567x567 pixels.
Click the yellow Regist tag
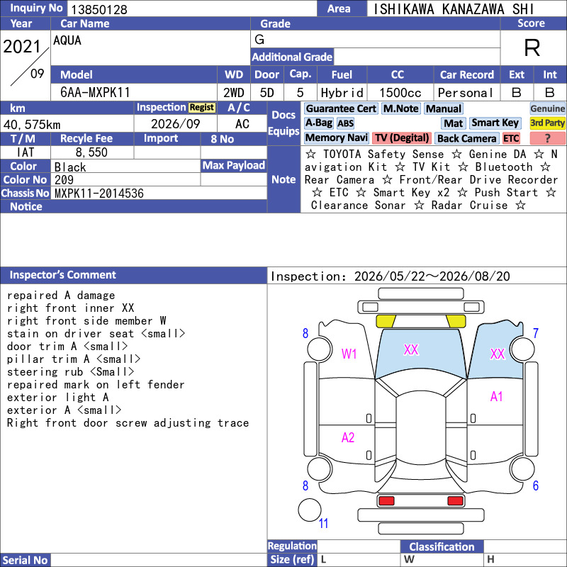(202, 108)
